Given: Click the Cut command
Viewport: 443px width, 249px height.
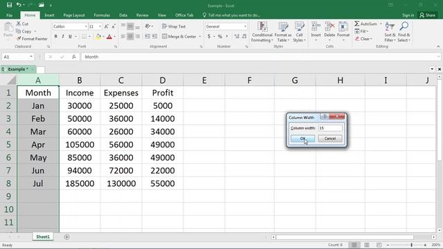Looking at the screenshot, I should pos(22,24).
